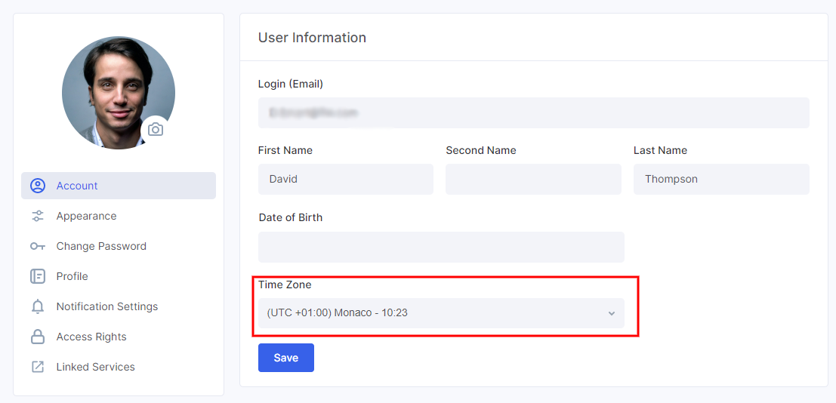The height and width of the screenshot is (403, 836).
Task: Click the User Information heading
Action: (x=312, y=38)
